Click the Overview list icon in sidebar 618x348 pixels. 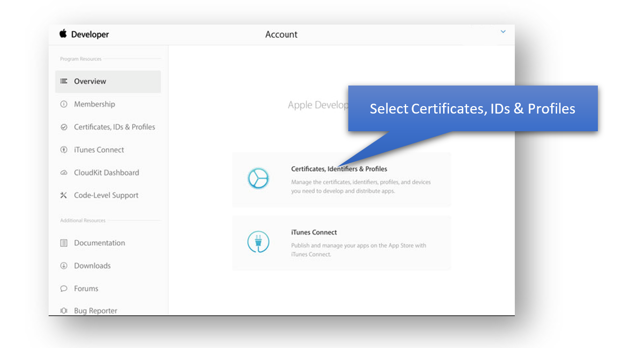pyautogui.click(x=64, y=81)
